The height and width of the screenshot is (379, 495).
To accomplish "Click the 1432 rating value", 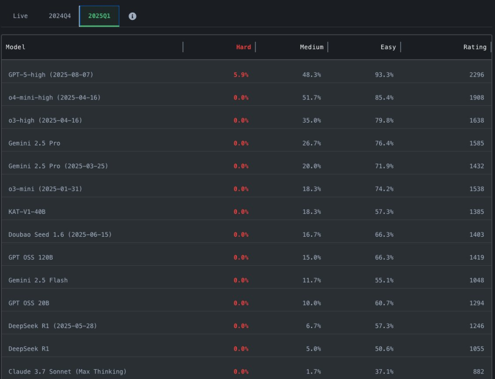I will click(477, 166).
